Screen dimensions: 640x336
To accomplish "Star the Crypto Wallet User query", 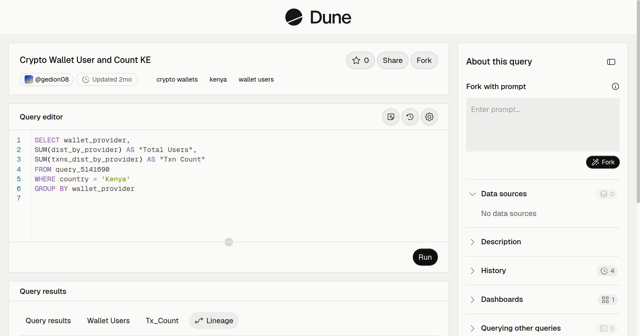I will pos(360,60).
